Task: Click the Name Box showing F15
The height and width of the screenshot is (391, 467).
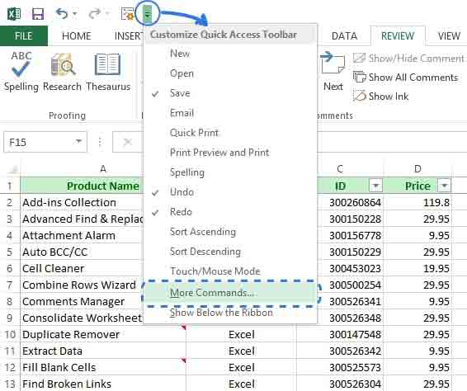Action: [x=45, y=142]
